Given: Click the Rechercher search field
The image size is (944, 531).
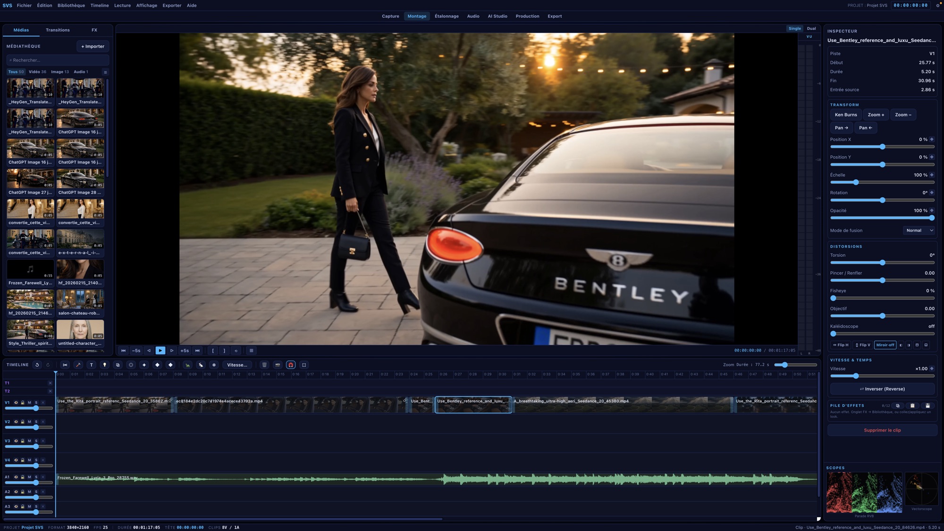Looking at the screenshot, I should [58, 60].
